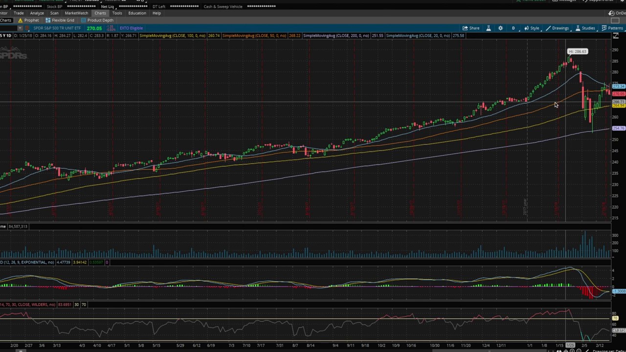Open the MarketWatch tab
Image resolution: width=626 pixels, height=352 pixels.
click(x=76, y=13)
